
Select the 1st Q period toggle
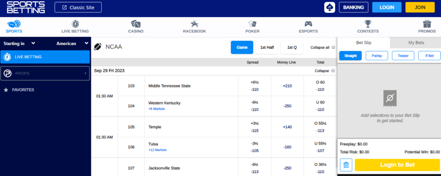coord(292,47)
